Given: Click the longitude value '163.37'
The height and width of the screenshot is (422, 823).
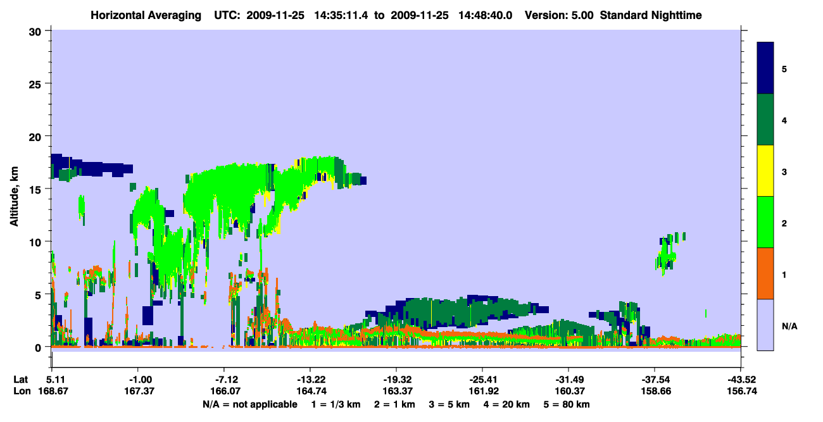Looking at the screenshot, I should point(396,391).
